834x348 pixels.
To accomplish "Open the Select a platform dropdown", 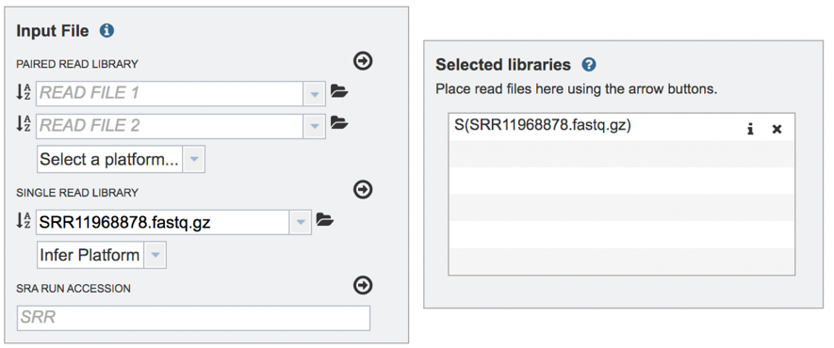I will 121,159.
